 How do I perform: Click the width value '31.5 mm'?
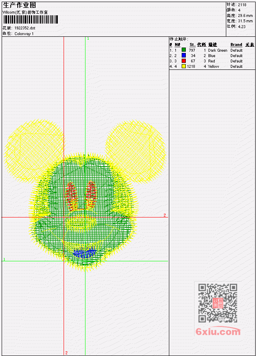coord(245,21)
